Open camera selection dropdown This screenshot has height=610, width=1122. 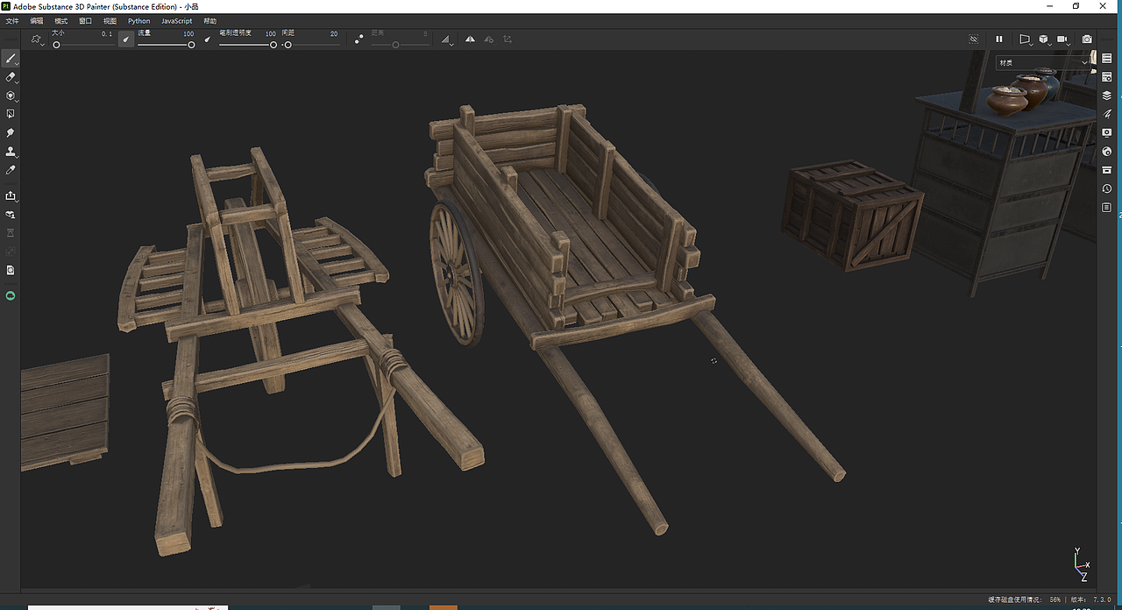[x=1064, y=39]
